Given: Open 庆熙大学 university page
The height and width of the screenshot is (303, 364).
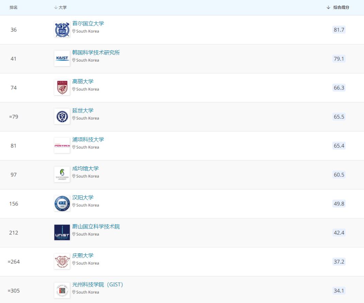Looking at the screenshot, I should (83, 255).
